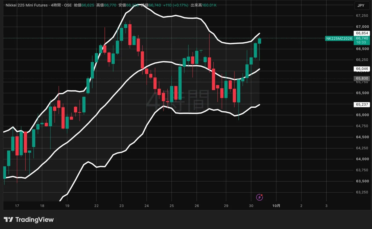Click the 66,854 upper band price label
372x229 pixels.
pyautogui.click(x=362, y=33)
